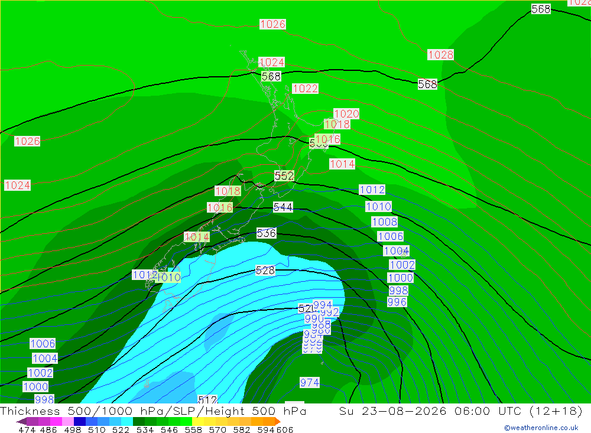Click the 1024 label near the left edge

tap(17, 185)
